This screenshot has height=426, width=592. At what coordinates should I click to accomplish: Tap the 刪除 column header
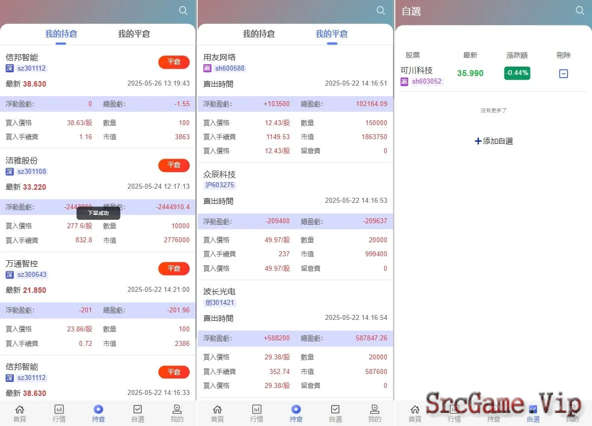click(x=563, y=56)
